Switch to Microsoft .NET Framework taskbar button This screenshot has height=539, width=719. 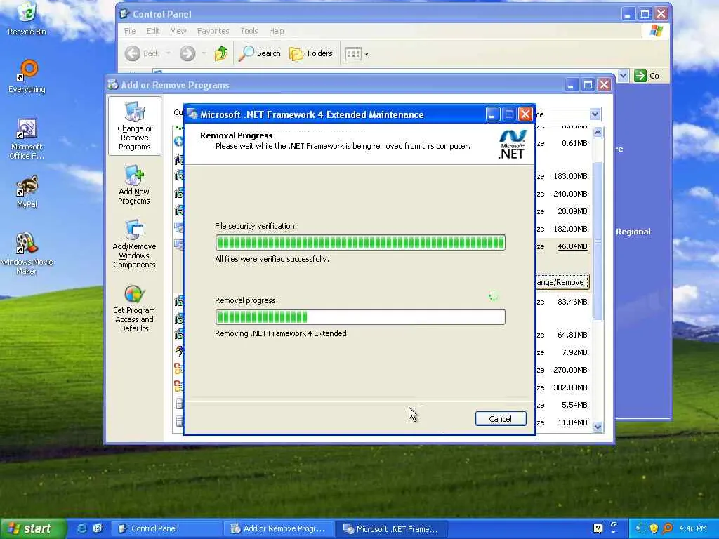click(391, 528)
